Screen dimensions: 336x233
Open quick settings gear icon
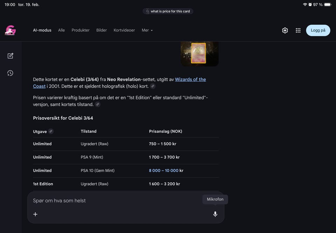[285, 30]
